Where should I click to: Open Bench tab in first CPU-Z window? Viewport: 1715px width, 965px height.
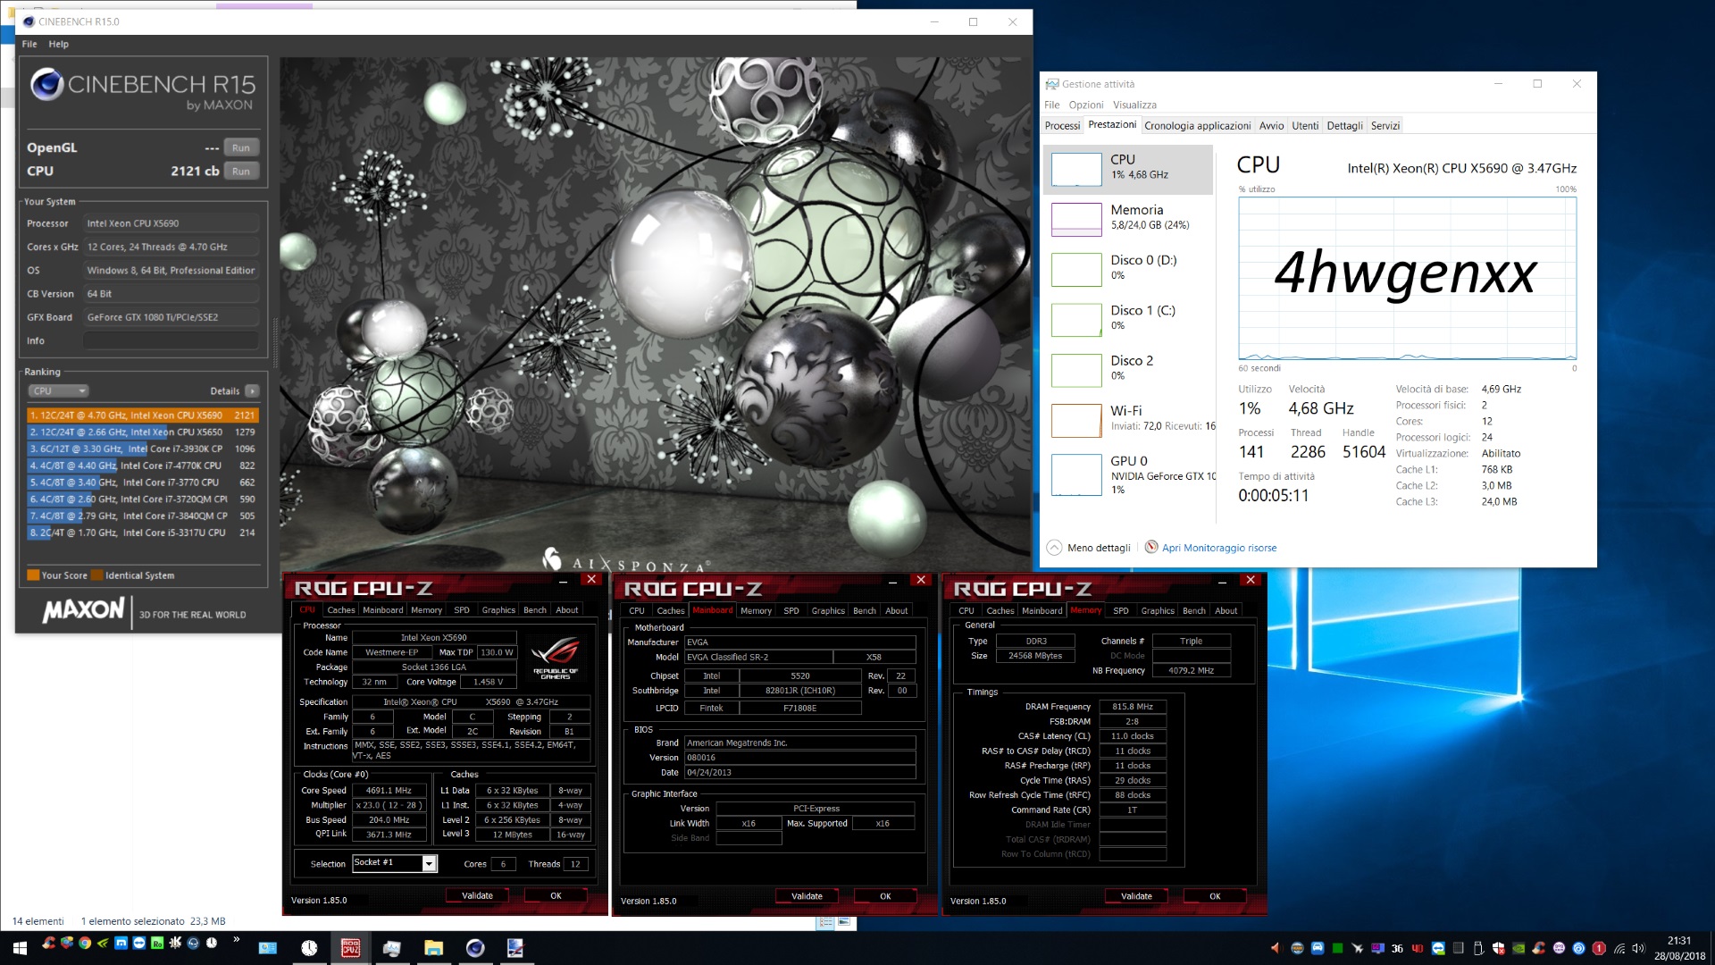tap(535, 610)
